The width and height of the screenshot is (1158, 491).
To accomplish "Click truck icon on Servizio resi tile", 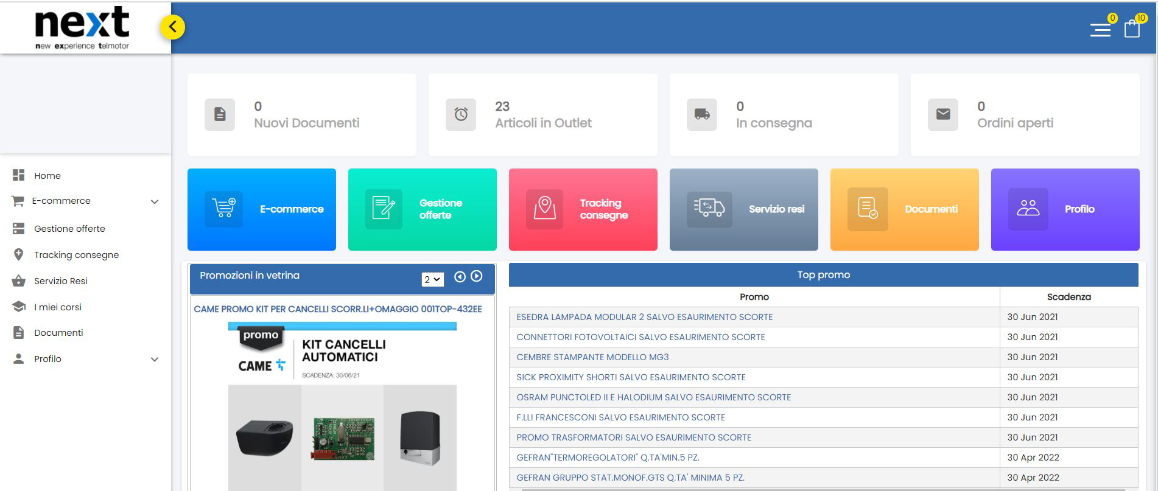I will 709,209.
